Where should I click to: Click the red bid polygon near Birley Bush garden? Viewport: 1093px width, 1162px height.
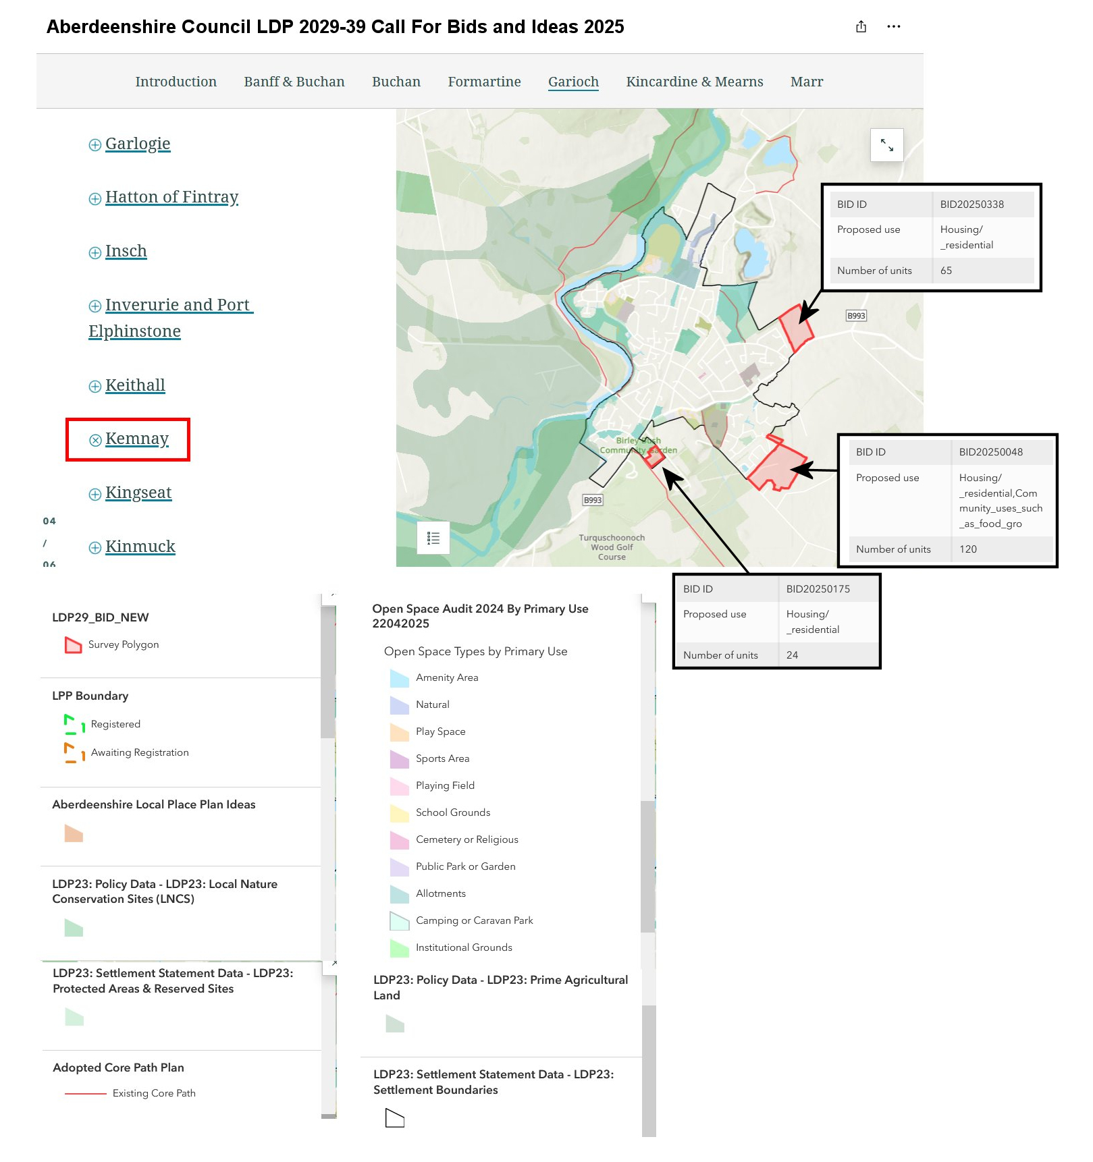tap(654, 458)
